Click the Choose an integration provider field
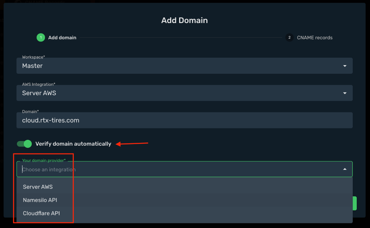Screen dimensions: 370x228 pos(184,169)
